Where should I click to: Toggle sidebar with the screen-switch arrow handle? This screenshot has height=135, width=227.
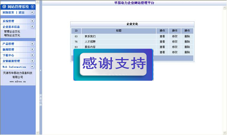point(41,70)
